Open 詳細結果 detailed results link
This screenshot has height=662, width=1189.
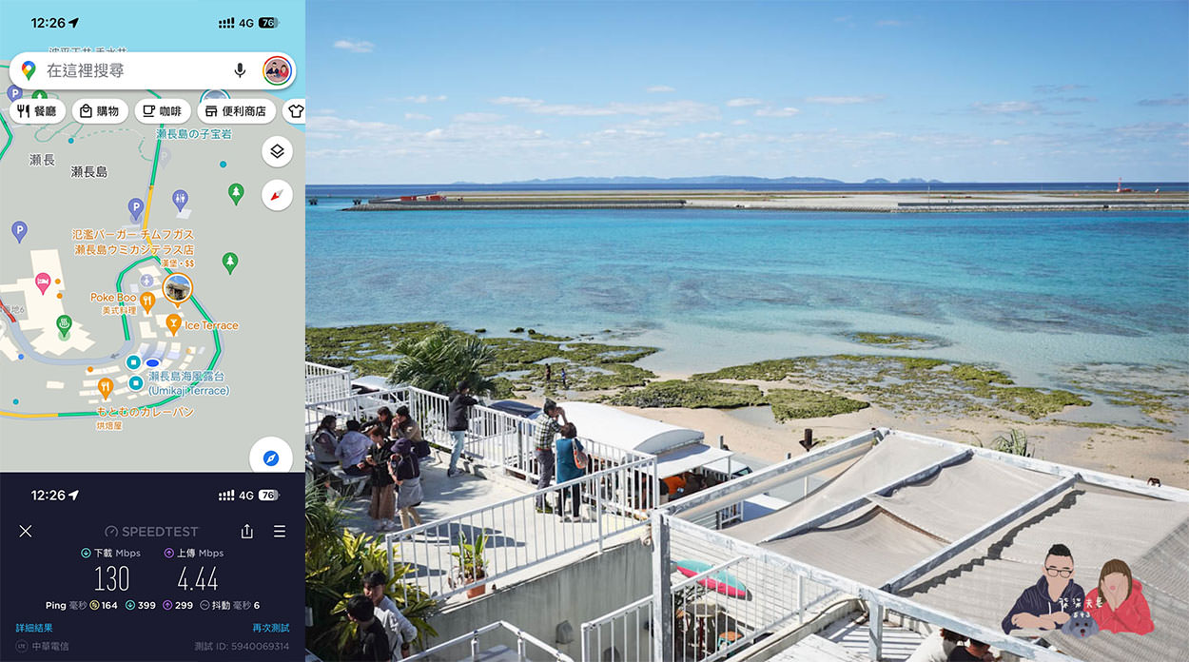[34, 628]
